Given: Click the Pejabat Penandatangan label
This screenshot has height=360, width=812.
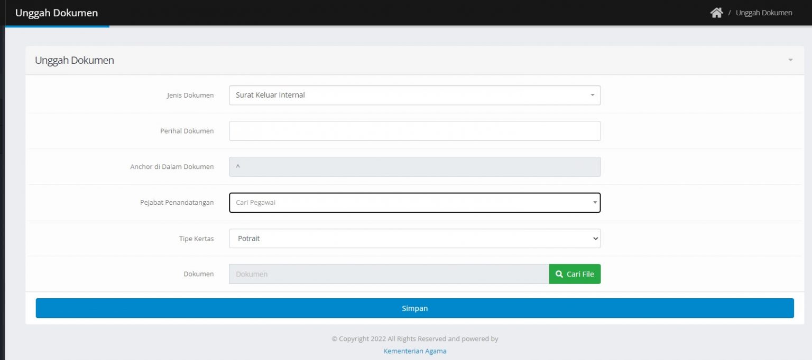Looking at the screenshot, I should tap(177, 203).
